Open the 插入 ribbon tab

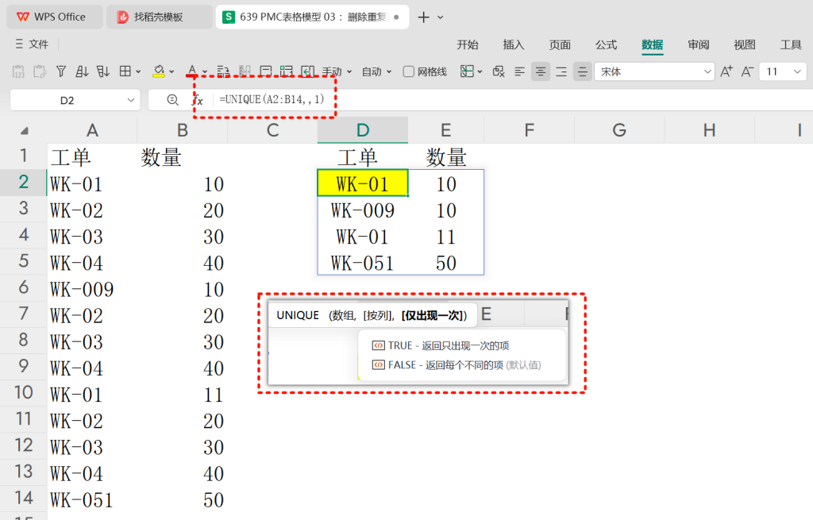514,44
